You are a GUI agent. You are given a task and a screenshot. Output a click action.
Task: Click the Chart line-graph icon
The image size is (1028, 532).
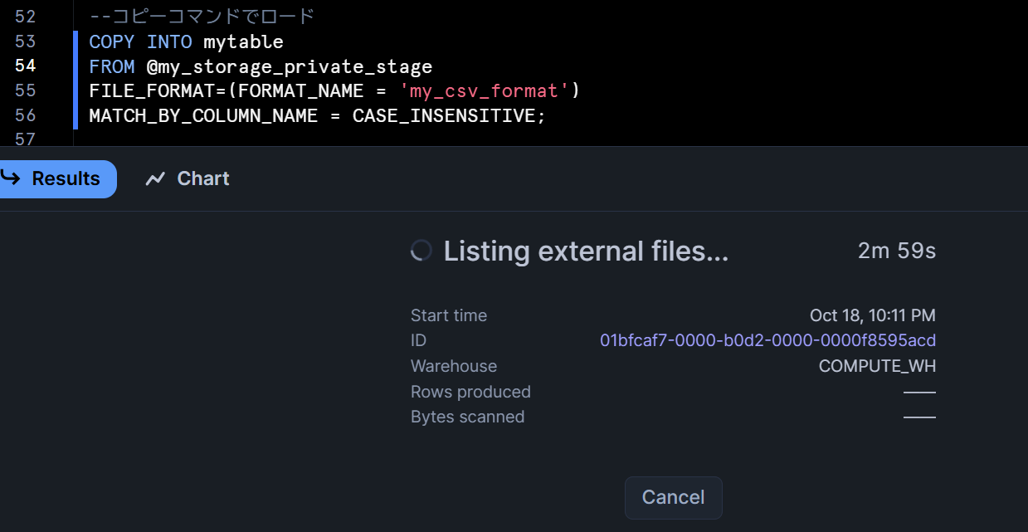[155, 179]
